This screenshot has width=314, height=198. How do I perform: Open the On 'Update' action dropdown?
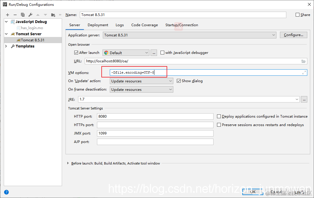point(141,81)
